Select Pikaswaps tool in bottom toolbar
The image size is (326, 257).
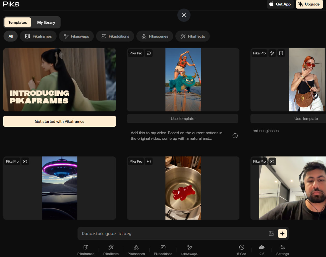[189, 247]
